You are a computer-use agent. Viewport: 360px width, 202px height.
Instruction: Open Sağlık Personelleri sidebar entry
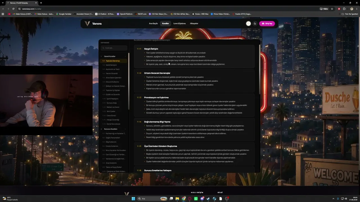[x=113, y=138]
